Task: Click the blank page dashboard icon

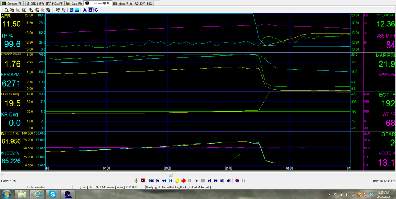Action: point(64,10)
